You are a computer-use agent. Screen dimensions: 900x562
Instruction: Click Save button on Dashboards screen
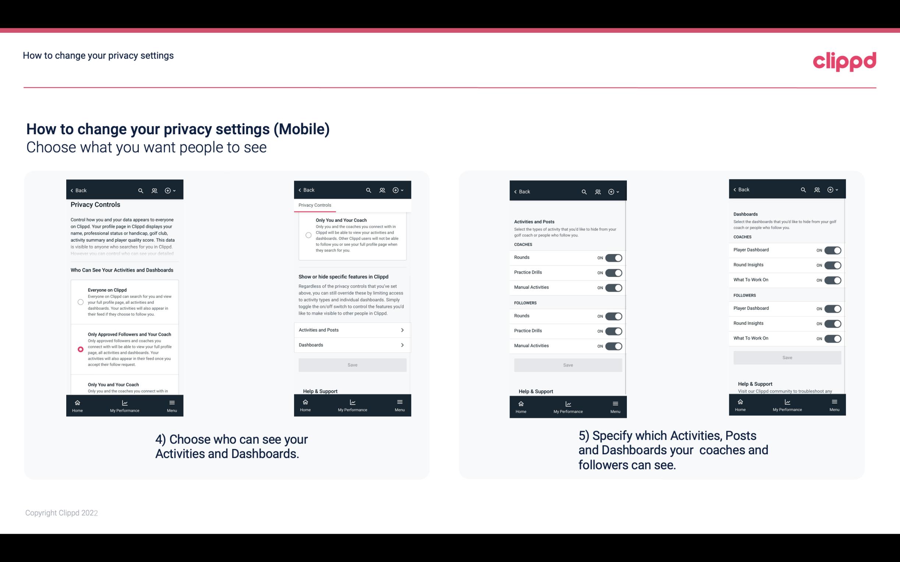click(x=787, y=358)
